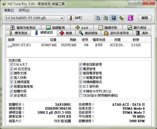
Task: Toggle the S.M.A.R.T checkbox
Action: (x=11, y=64)
